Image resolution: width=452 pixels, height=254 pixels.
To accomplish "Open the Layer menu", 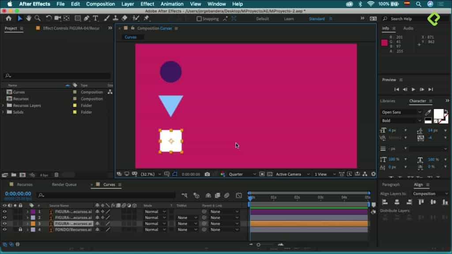I will 128,4.
